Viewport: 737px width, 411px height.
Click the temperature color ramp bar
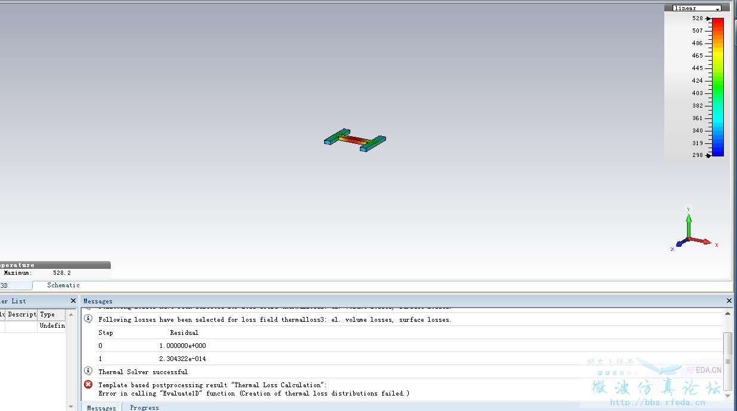[718, 87]
